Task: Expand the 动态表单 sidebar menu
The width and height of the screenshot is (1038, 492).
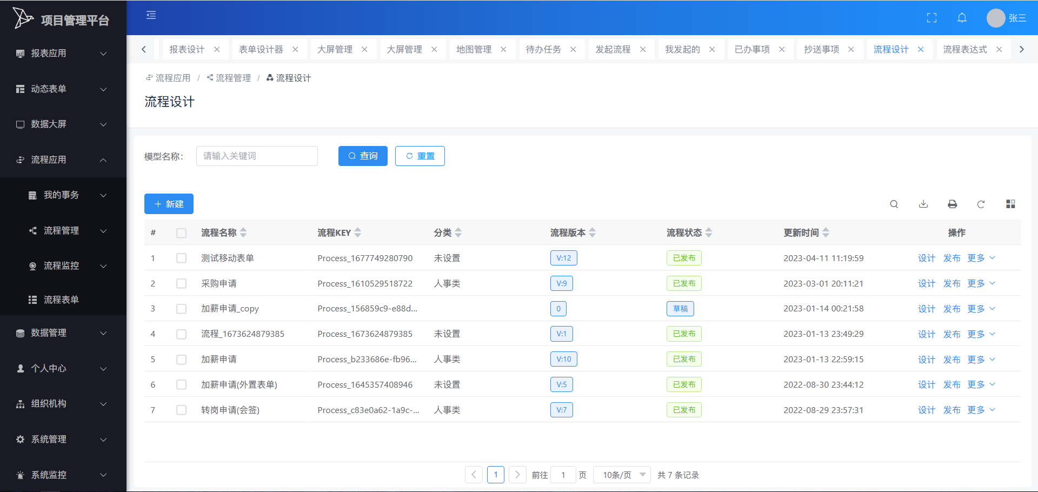Action: pos(63,89)
